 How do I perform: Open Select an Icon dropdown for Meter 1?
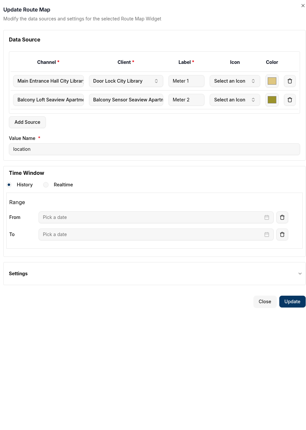[234, 81]
